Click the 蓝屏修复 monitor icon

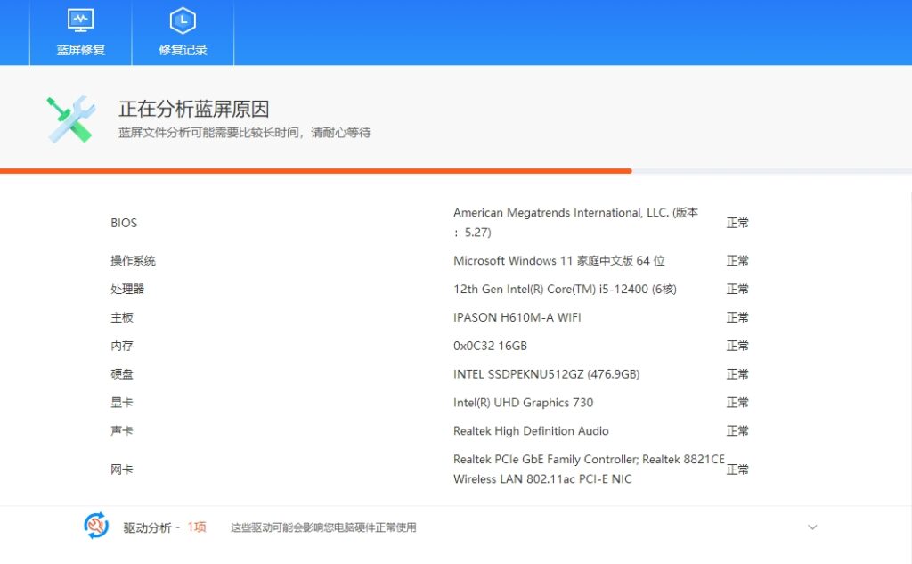(81, 20)
